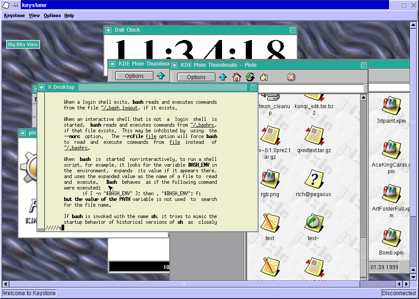Reload the Pixie thumbnails with the green refresh icon

250,77
